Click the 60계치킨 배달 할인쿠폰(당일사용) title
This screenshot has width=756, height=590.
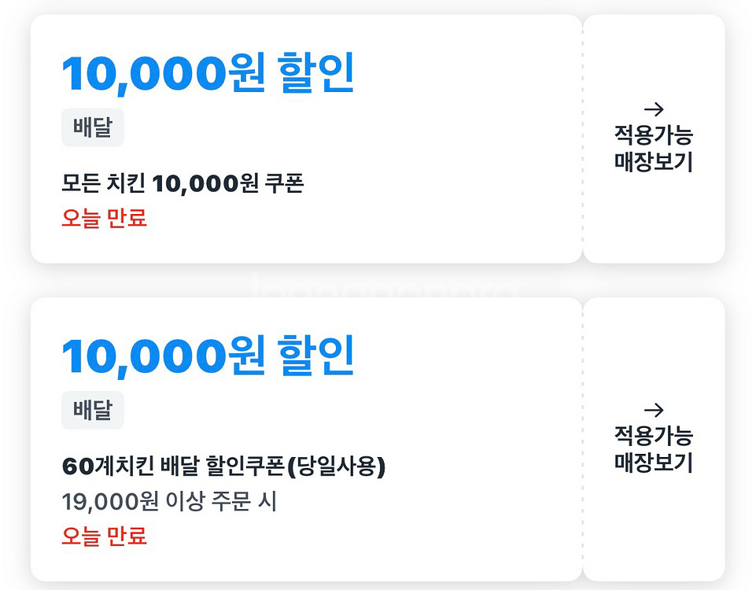pyautogui.click(x=223, y=466)
